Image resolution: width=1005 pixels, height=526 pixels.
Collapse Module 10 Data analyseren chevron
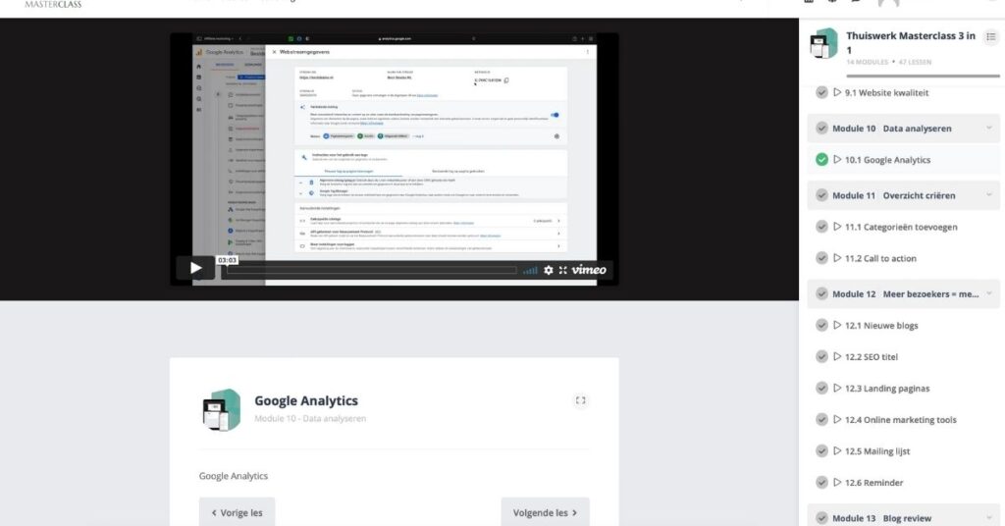pyautogui.click(x=989, y=129)
